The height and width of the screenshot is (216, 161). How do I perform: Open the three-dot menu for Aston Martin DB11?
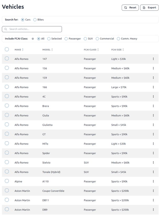(x=153, y=200)
